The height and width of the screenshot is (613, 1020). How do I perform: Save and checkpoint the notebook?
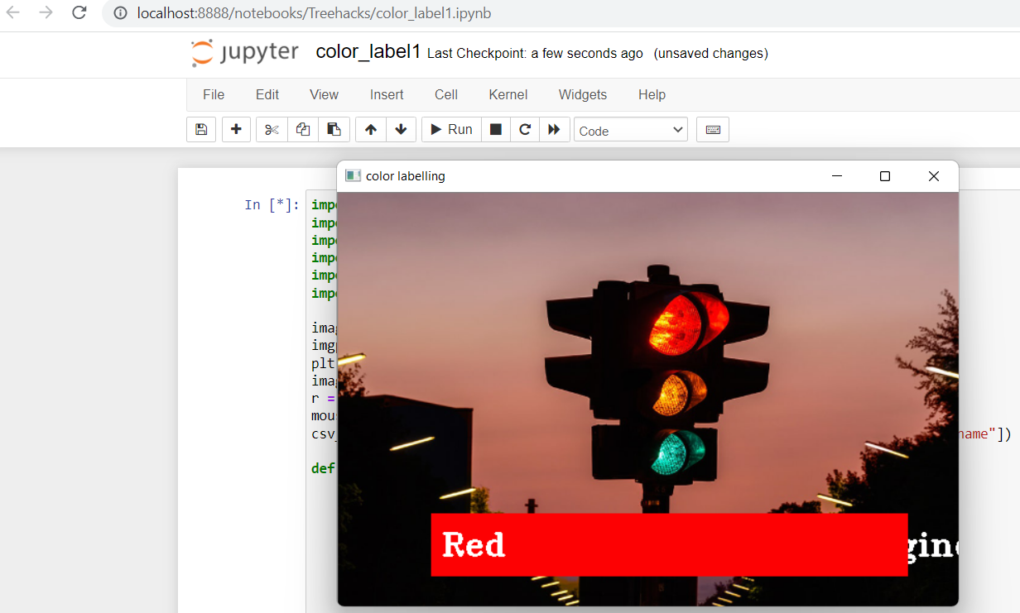coord(200,129)
